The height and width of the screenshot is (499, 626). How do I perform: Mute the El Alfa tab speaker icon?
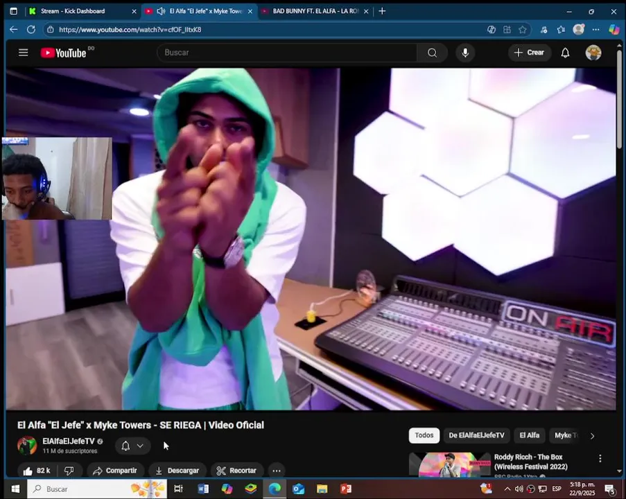(161, 11)
